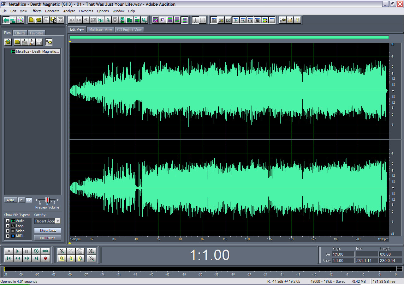Stop playback with the stop button
The image size is (404, 285).
9,251
